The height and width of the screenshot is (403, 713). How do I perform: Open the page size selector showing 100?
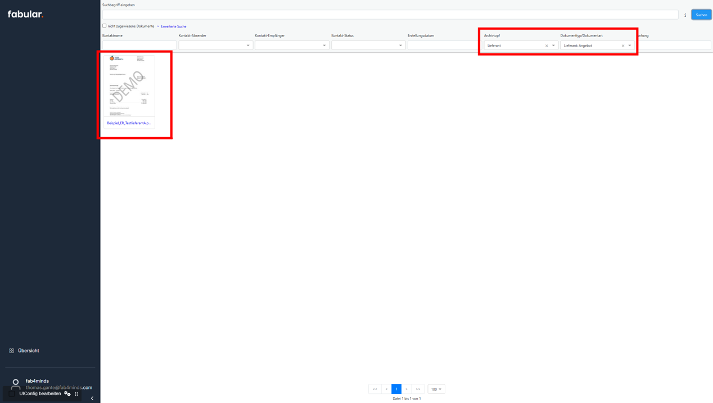tap(436, 389)
